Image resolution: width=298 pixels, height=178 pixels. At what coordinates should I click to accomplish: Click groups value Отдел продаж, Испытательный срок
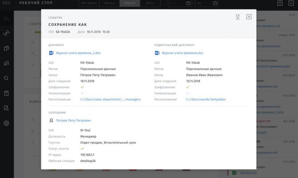(x=108, y=142)
